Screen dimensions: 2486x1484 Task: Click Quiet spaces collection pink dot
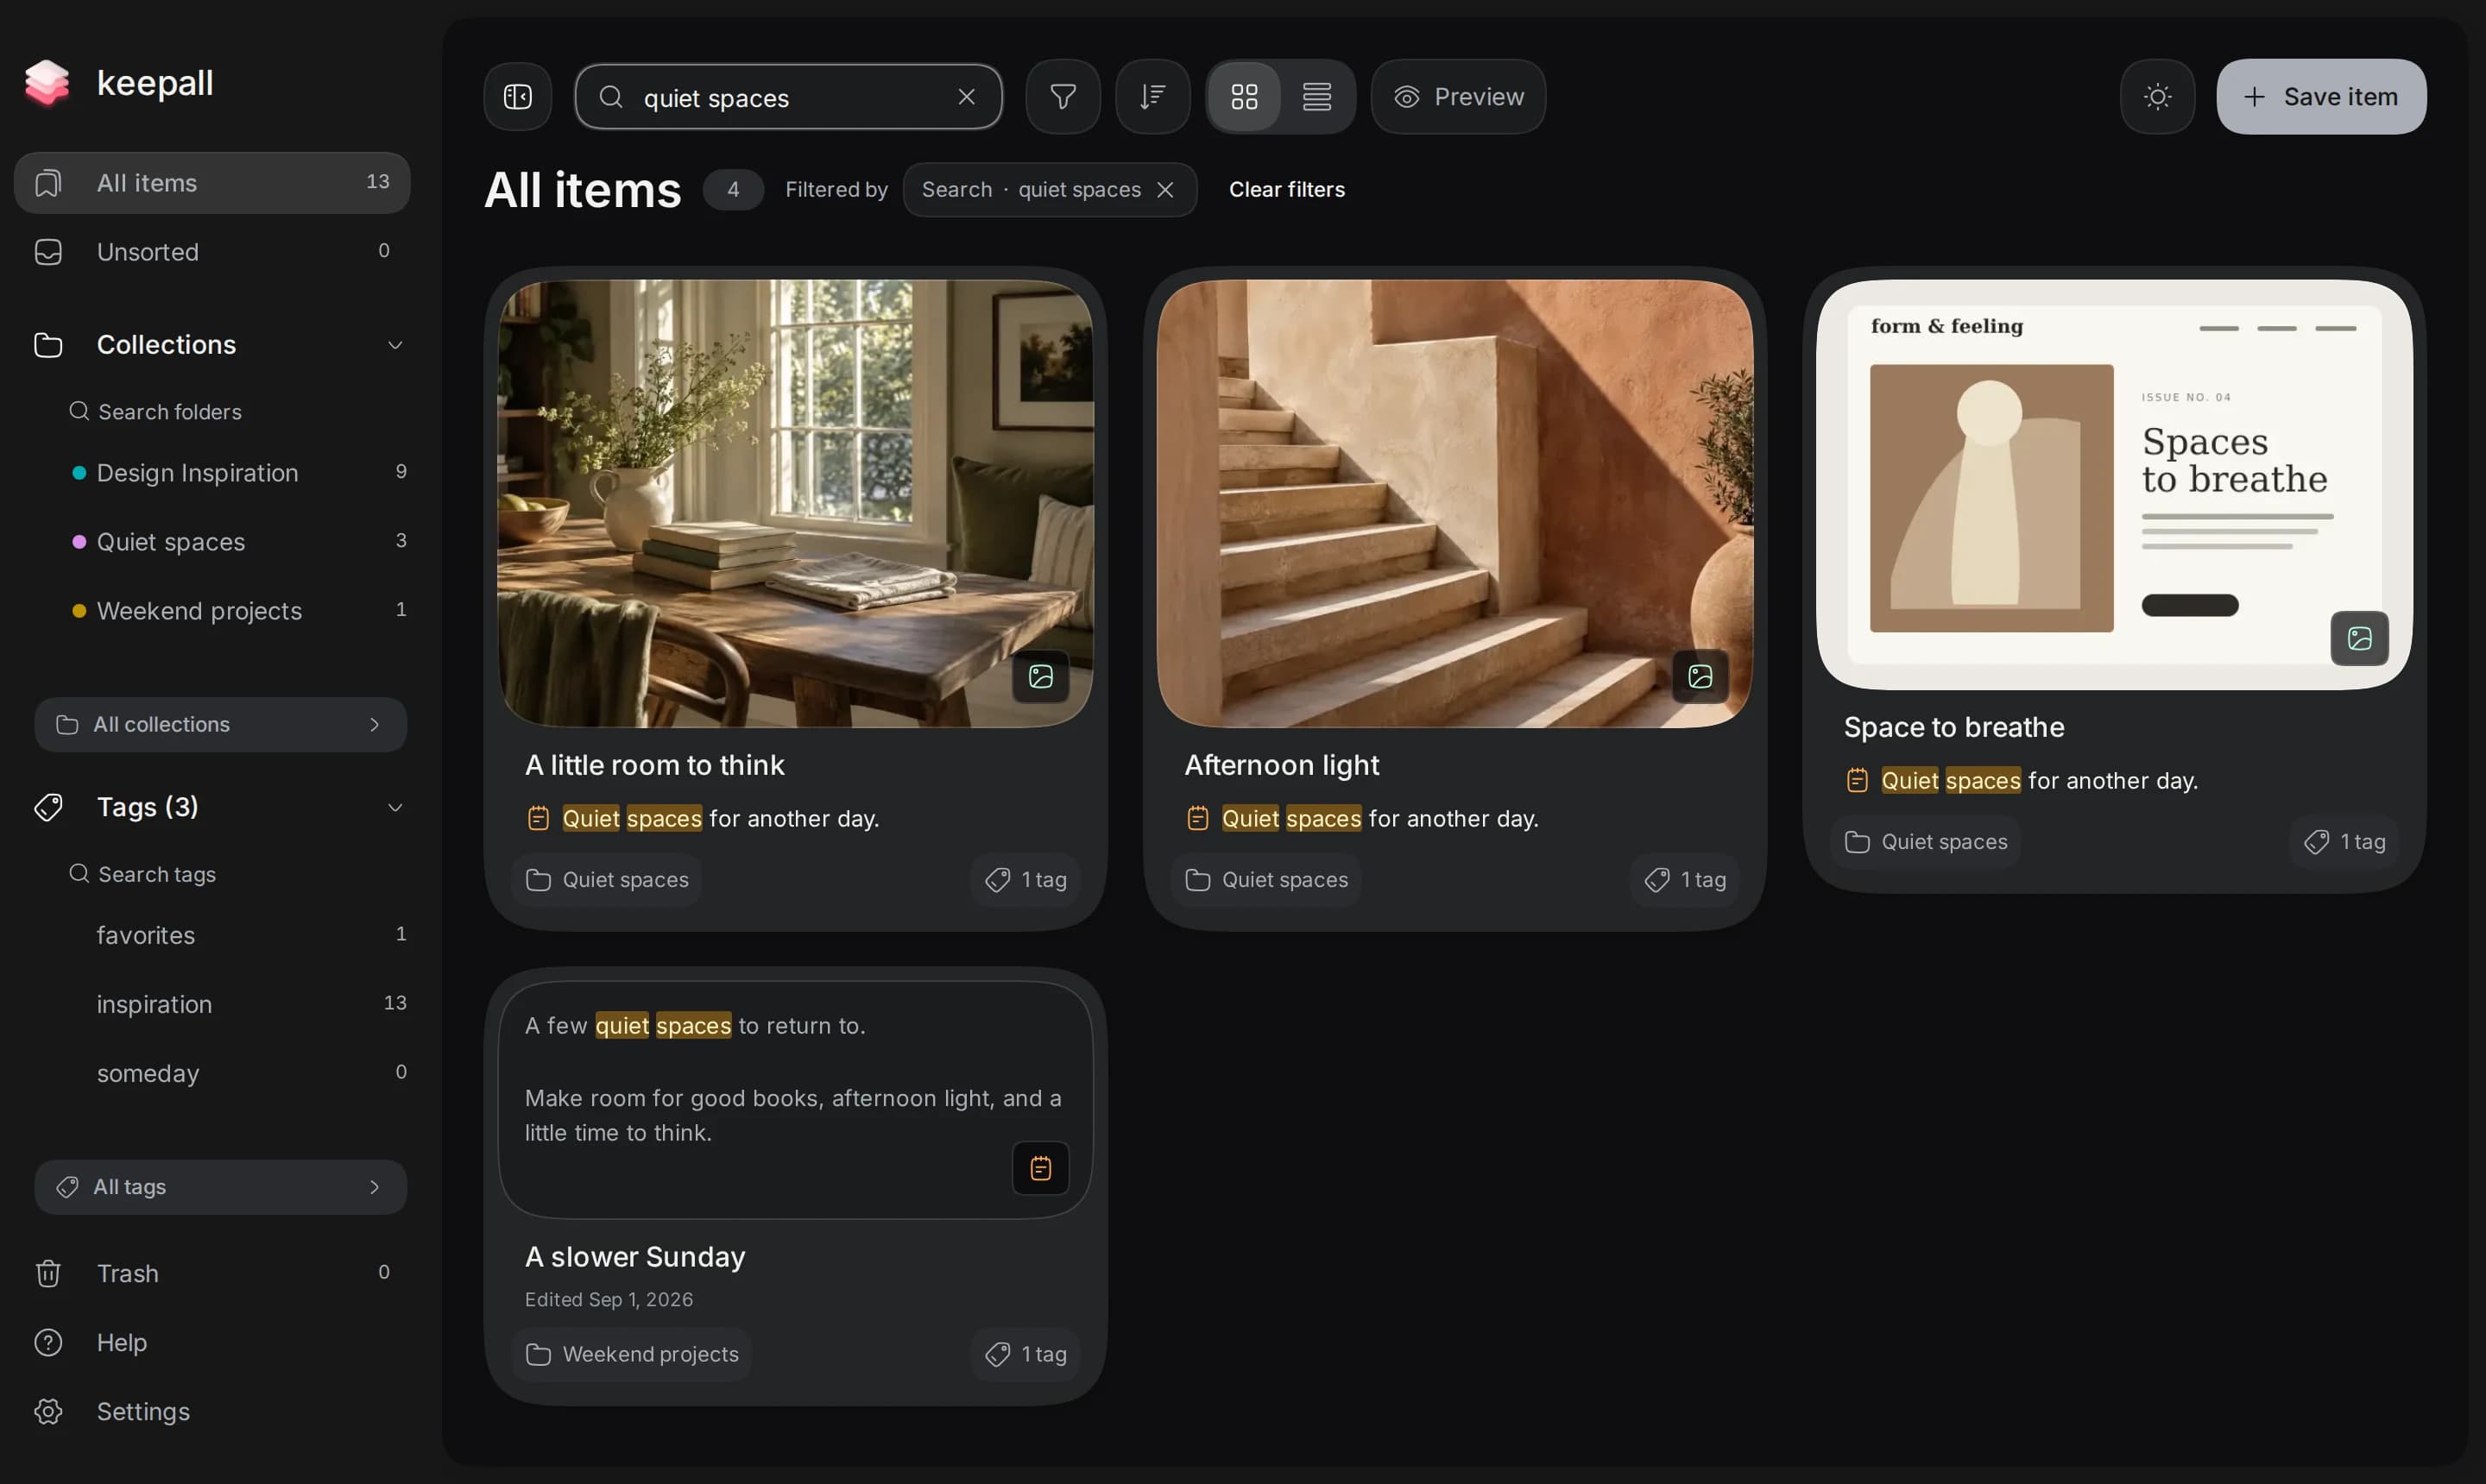79,542
